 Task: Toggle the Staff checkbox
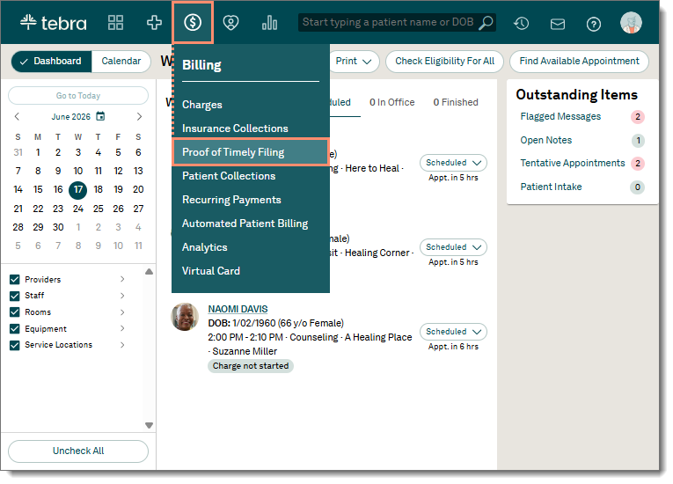point(15,296)
